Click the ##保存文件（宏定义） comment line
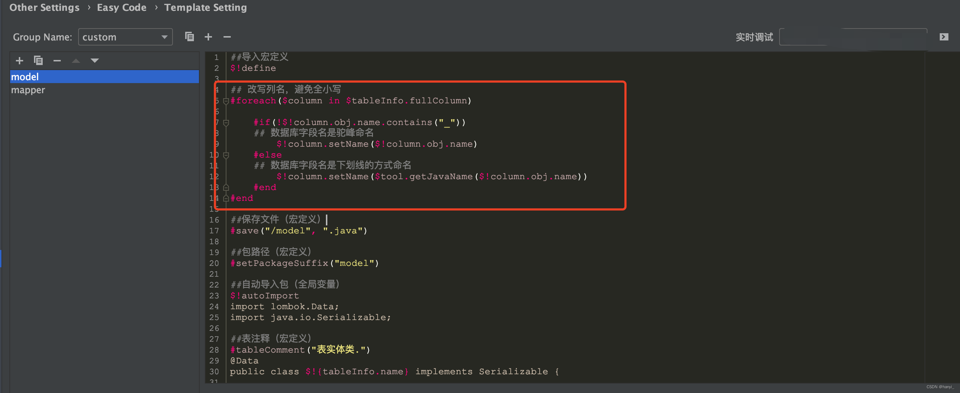This screenshot has width=960, height=393. coord(275,219)
